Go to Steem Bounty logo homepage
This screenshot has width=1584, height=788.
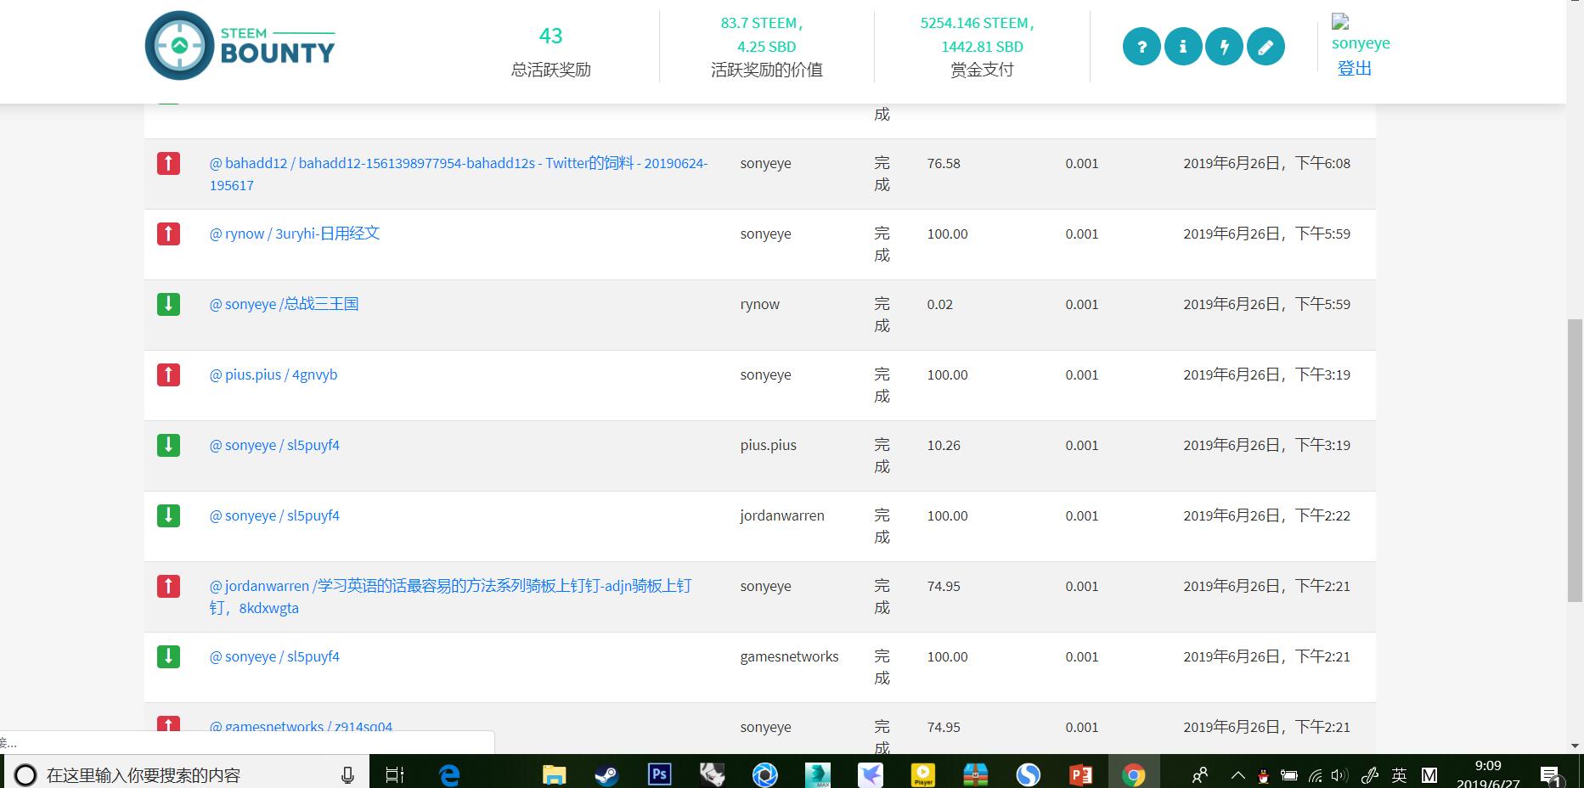(x=240, y=46)
